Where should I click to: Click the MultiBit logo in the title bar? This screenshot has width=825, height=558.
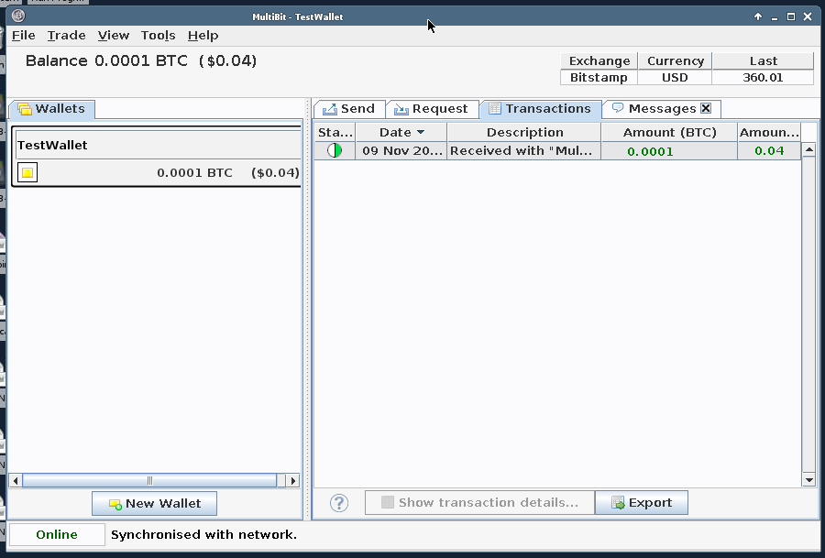[x=18, y=16]
